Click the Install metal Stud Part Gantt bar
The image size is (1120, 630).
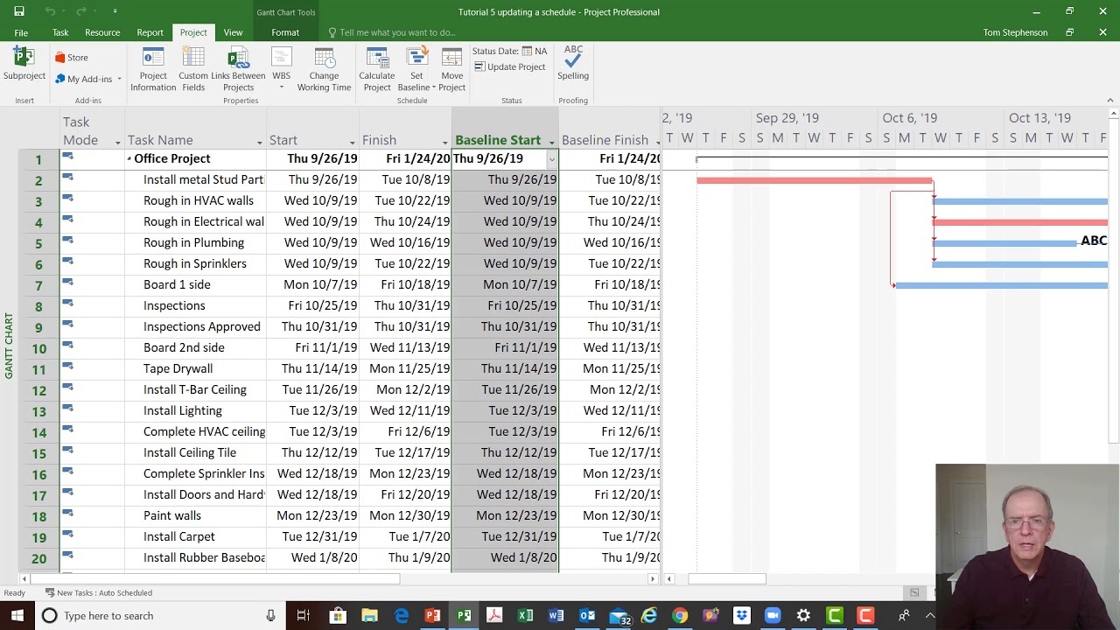coord(815,181)
